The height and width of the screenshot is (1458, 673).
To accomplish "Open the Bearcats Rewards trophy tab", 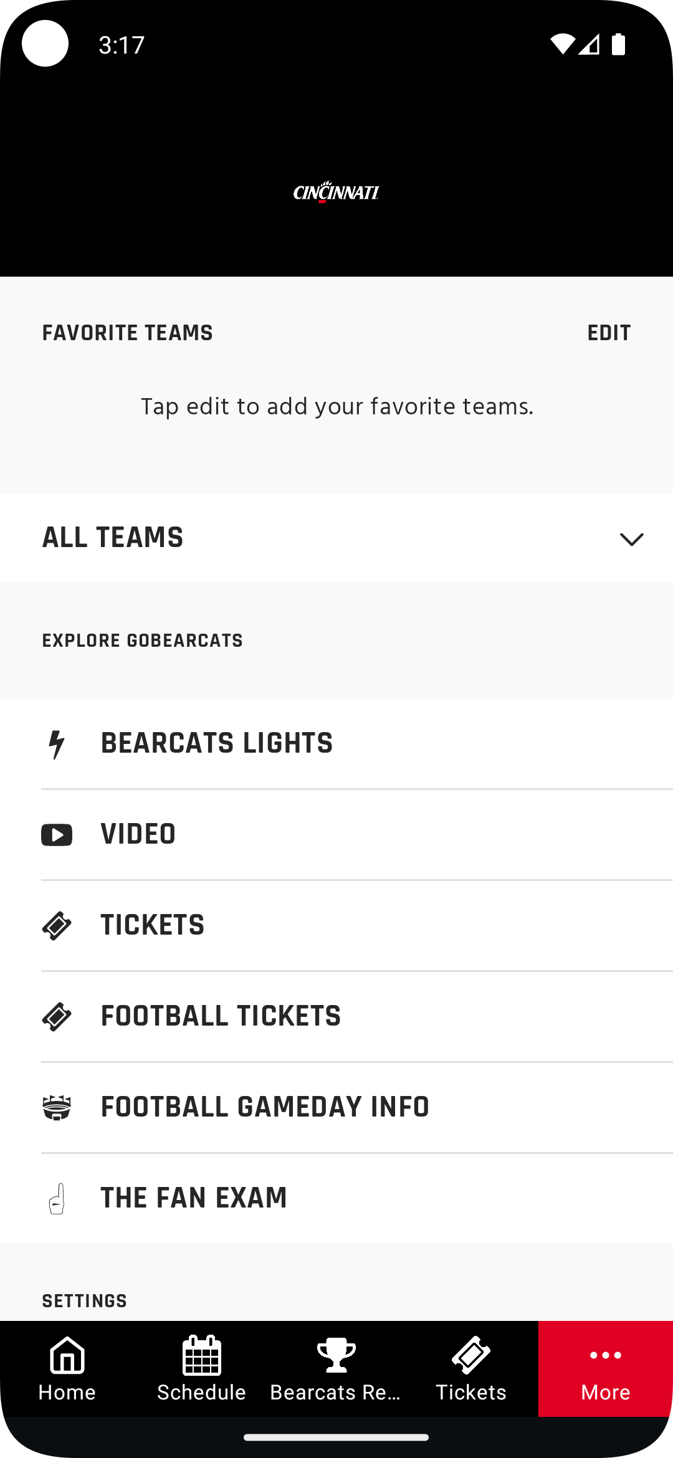I will coord(336,1369).
